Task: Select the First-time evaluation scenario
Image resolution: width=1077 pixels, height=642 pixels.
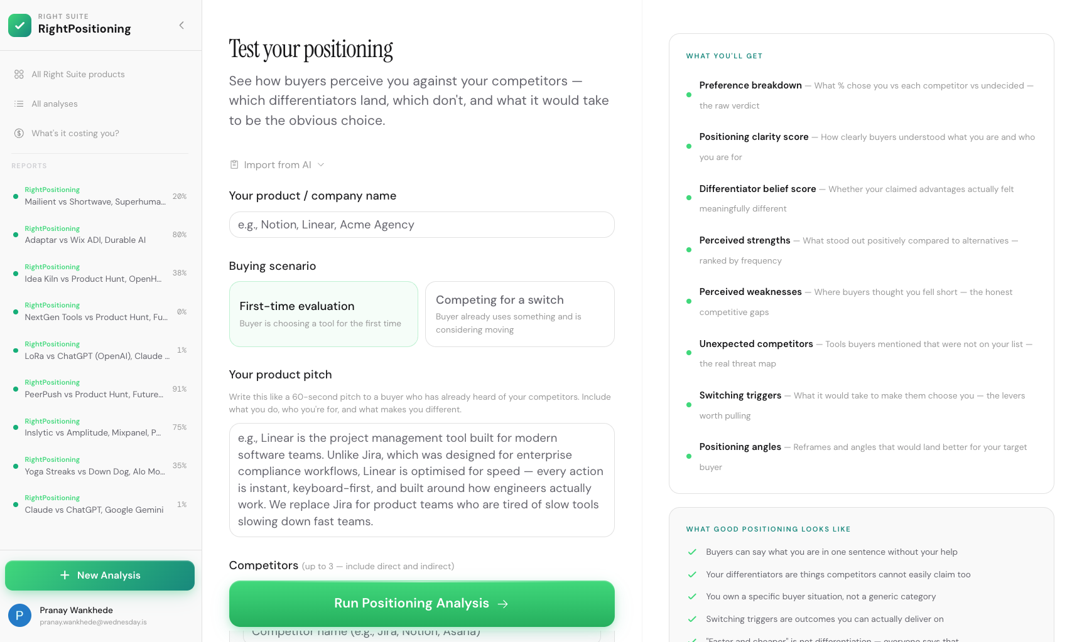Action: (323, 314)
